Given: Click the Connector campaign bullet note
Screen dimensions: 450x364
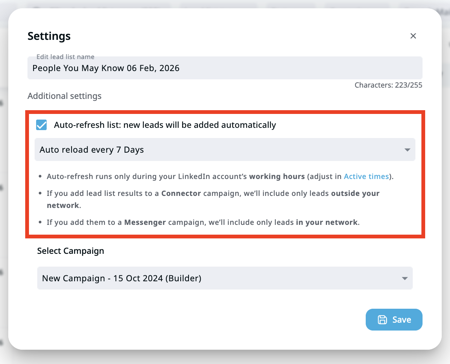Looking at the screenshot, I should 213,199.
